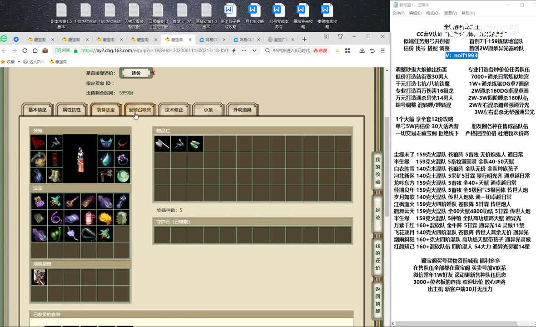Click the undo closed tab icon

pyautogui.click(x=372, y=50)
